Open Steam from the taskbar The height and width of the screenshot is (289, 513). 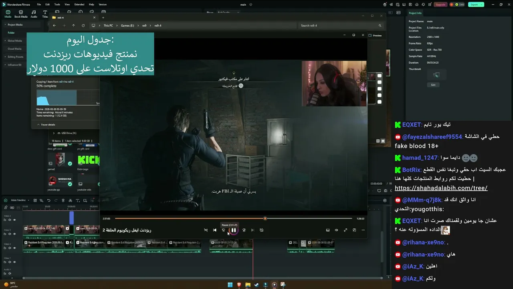(256, 285)
